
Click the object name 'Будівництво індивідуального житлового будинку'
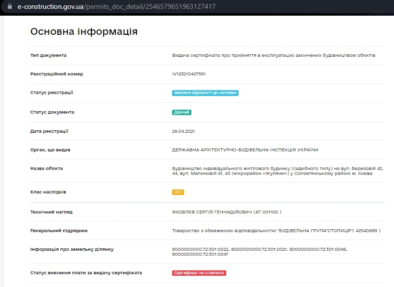point(278,171)
